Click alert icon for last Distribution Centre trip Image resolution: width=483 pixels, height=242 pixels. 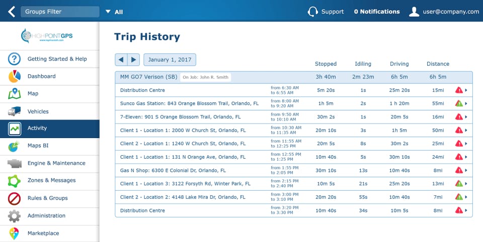[x=459, y=211]
